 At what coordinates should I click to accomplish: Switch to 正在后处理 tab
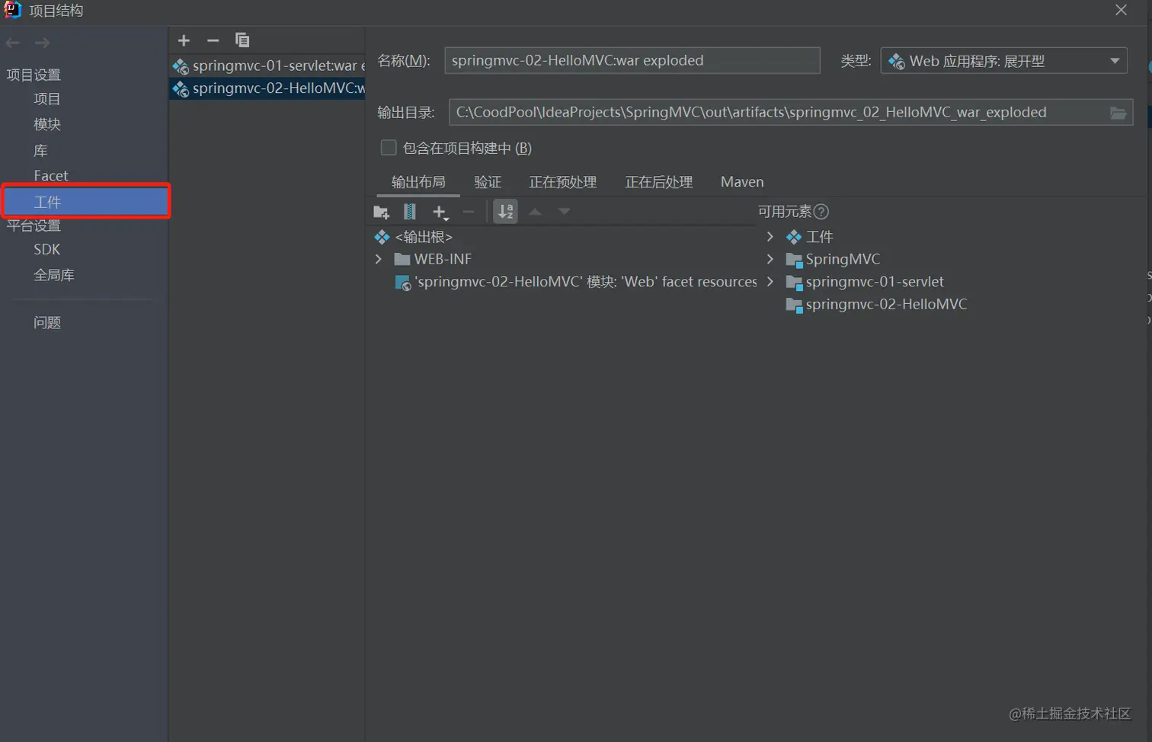coord(659,182)
